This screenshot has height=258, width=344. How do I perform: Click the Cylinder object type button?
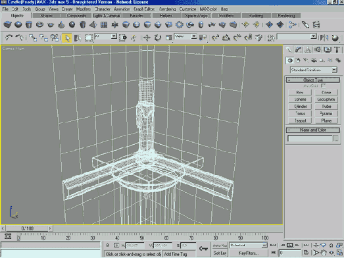pyautogui.click(x=301, y=107)
